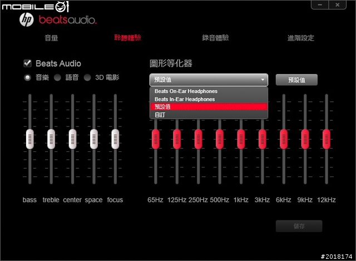Click the 65Hz frequency label

click(x=155, y=200)
